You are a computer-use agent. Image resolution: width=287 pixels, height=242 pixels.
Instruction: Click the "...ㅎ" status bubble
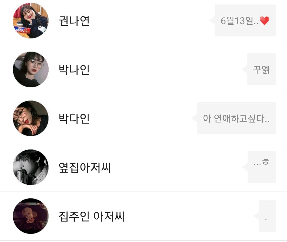262,167
